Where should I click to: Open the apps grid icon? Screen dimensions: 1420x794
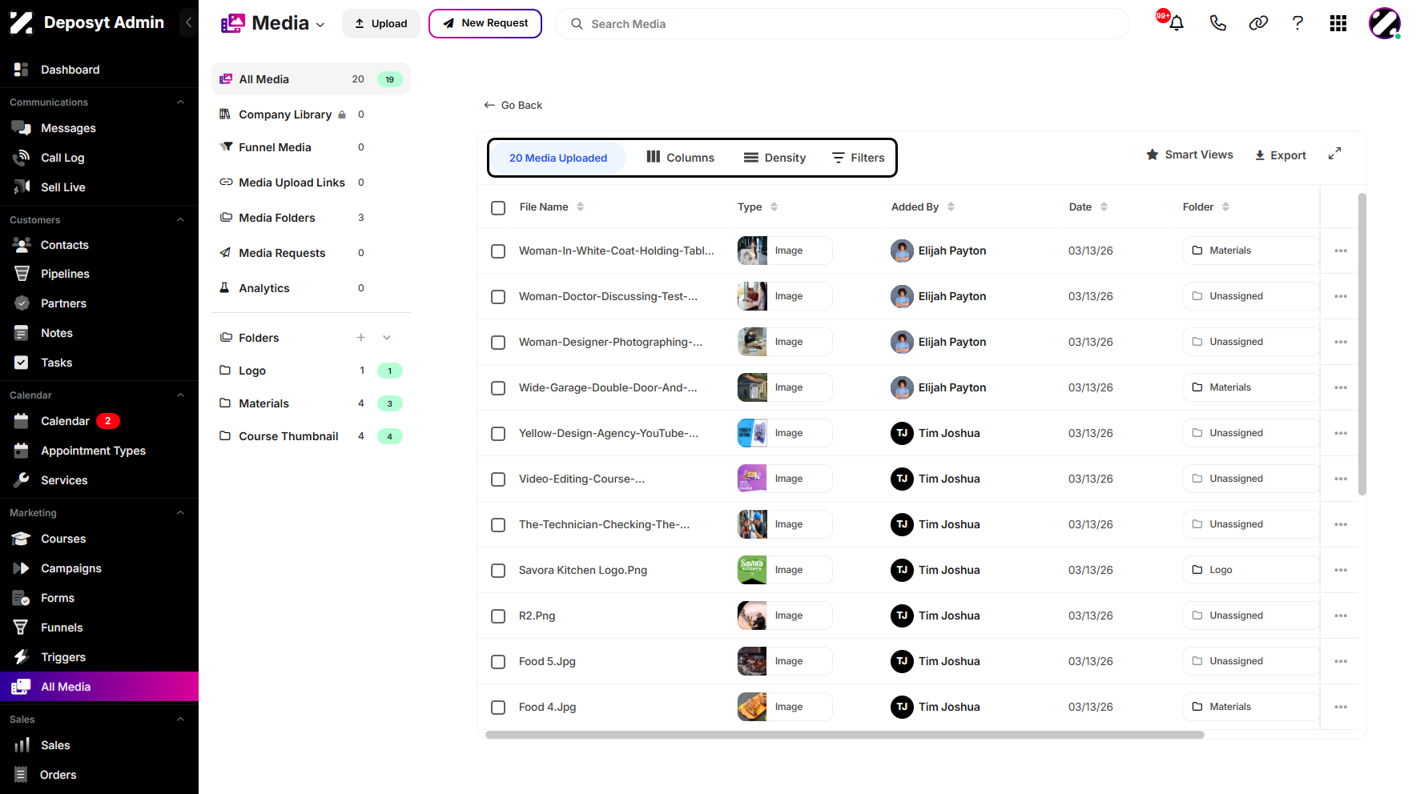tap(1338, 23)
